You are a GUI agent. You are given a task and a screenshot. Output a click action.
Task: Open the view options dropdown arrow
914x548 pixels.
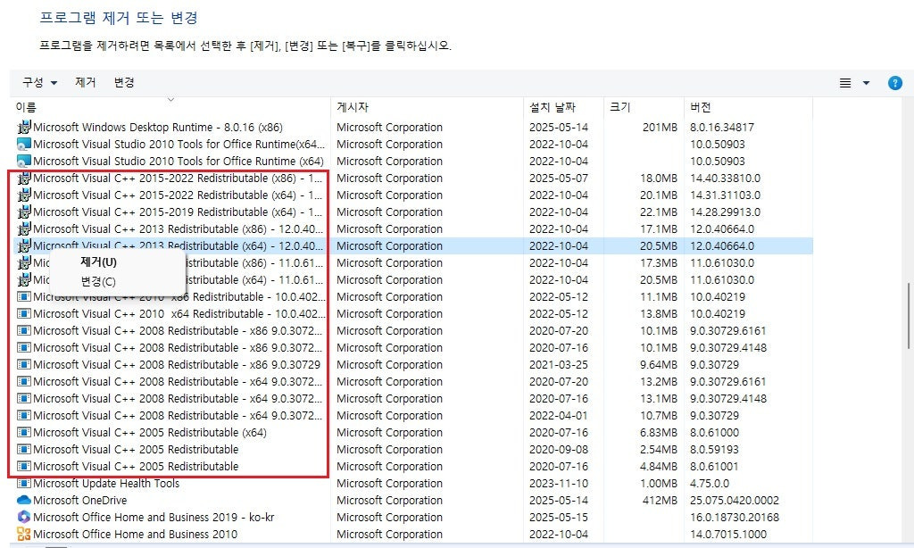[x=866, y=83]
